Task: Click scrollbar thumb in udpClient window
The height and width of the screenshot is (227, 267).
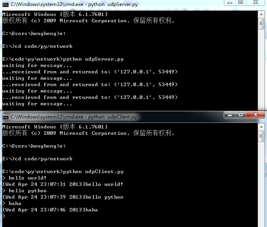Action: tap(261, 136)
